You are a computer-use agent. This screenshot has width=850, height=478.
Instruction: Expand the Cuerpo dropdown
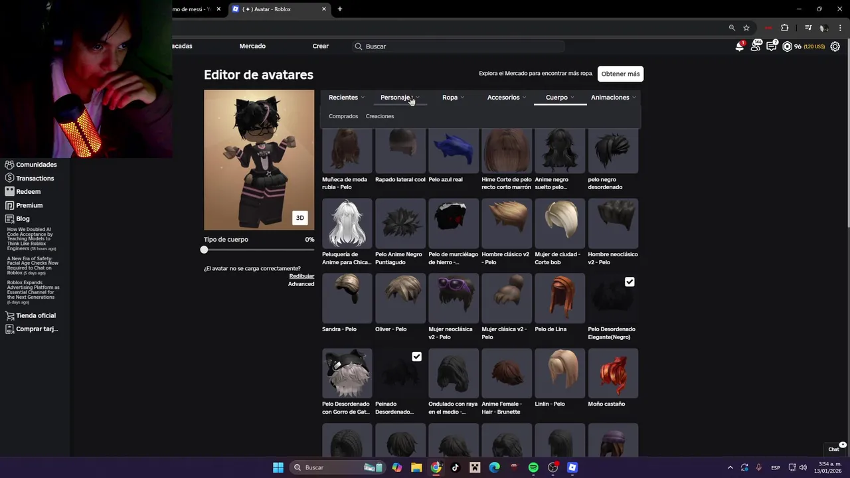click(560, 98)
